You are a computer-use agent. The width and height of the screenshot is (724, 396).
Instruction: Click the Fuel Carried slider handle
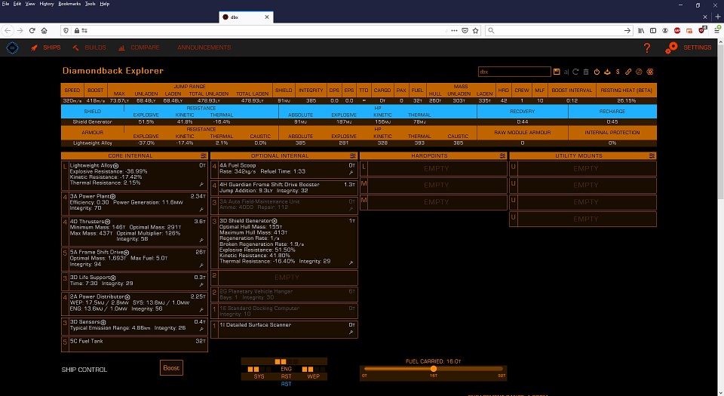tap(433, 369)
